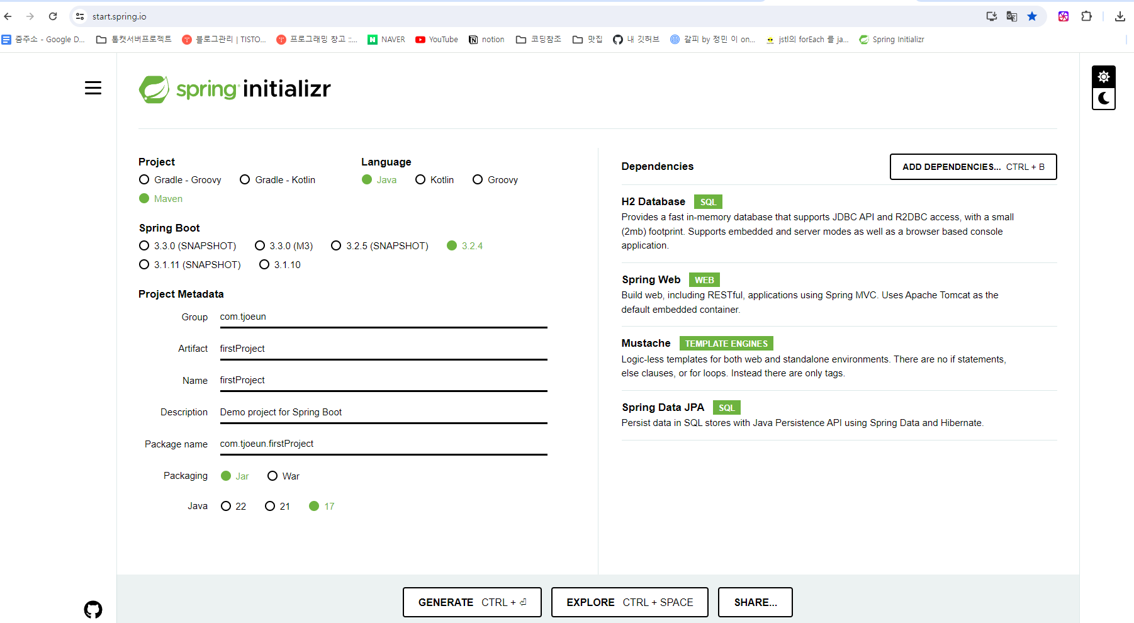The height and width of the screenshot is (623, 1134).
Task: Open the hamburger menu
Action: pyautogui.click(x=93, y=88)
